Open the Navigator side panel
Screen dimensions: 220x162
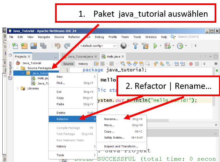click(10, 70)
